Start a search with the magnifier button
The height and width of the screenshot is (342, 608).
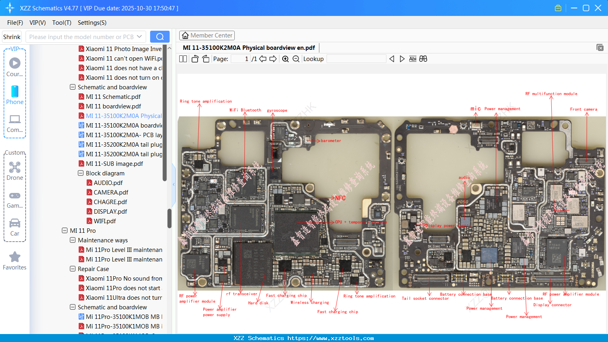[x=160, y=36]
